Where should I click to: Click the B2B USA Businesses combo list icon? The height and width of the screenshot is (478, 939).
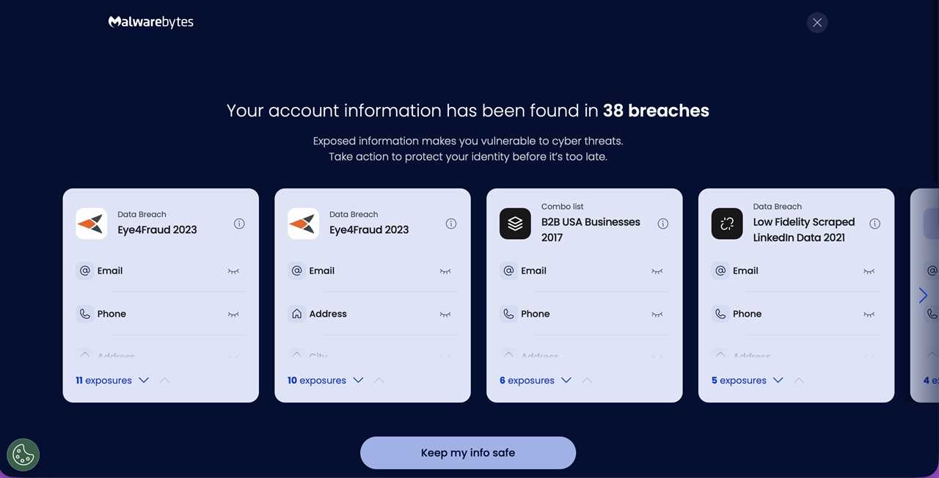point(515,223)
